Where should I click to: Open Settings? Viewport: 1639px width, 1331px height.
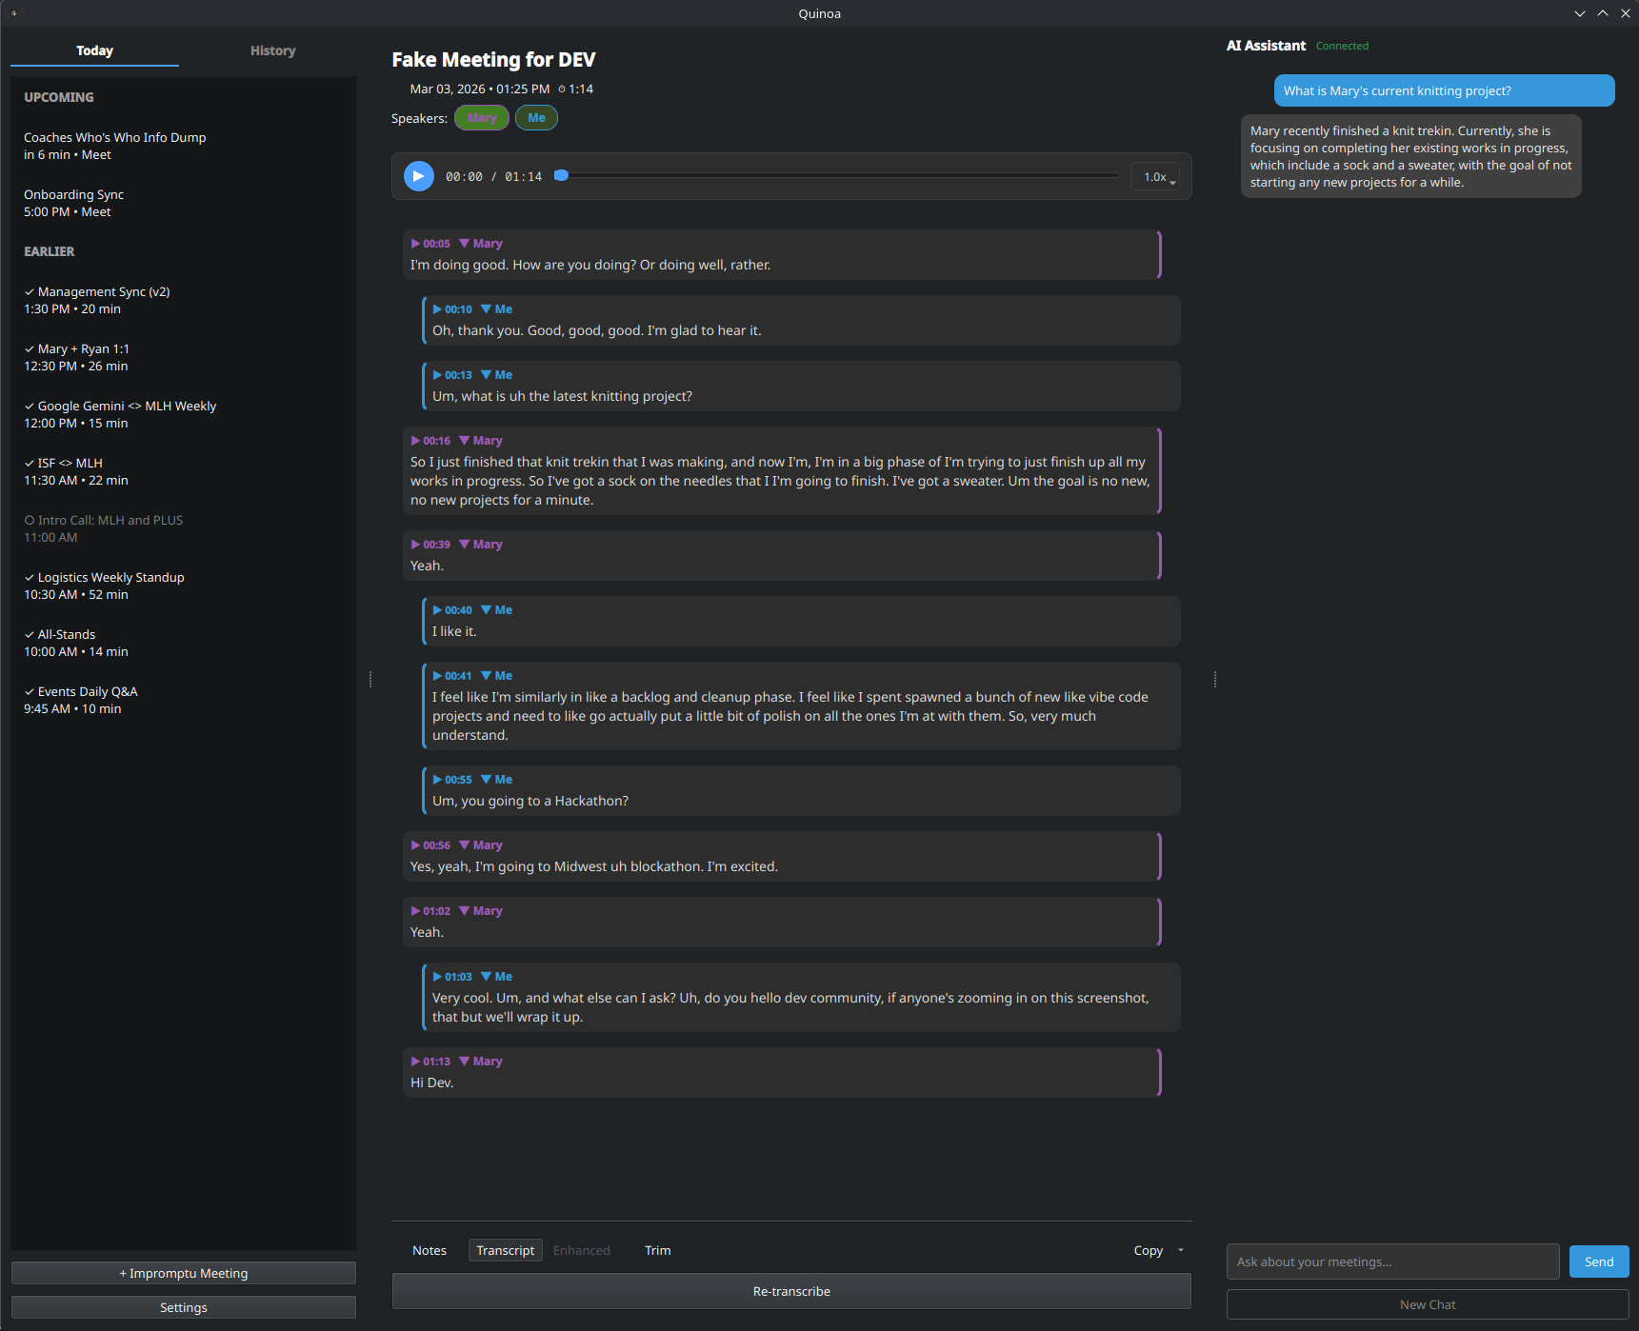pos(184,1307)
